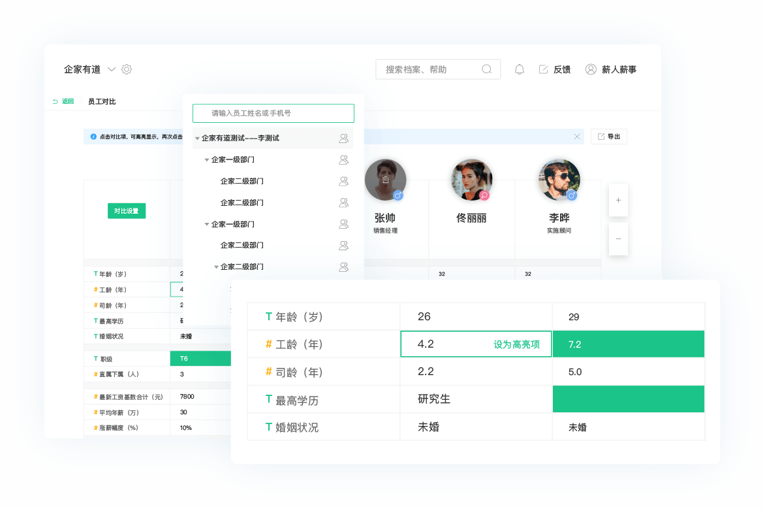The width and height of the screenshot is (765, 509).
Task: Go back using the 返回 link
Action: 63,101
